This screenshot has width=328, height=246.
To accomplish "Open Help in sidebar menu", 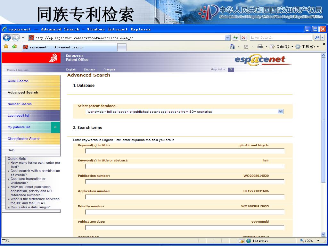I will [11, 150].
